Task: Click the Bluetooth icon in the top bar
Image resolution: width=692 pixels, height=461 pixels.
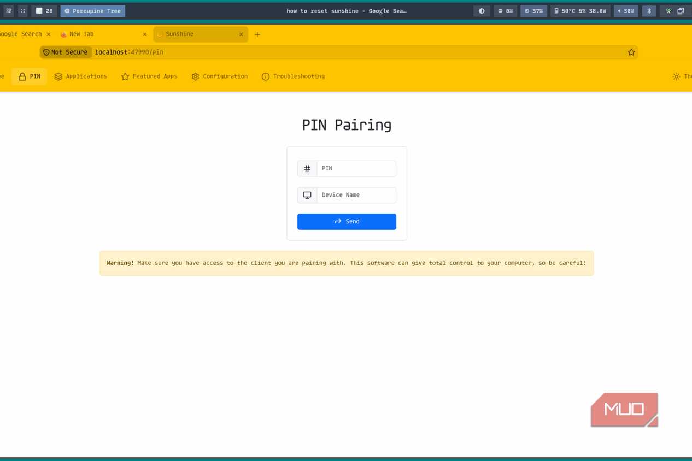Action: pos(649,11)
